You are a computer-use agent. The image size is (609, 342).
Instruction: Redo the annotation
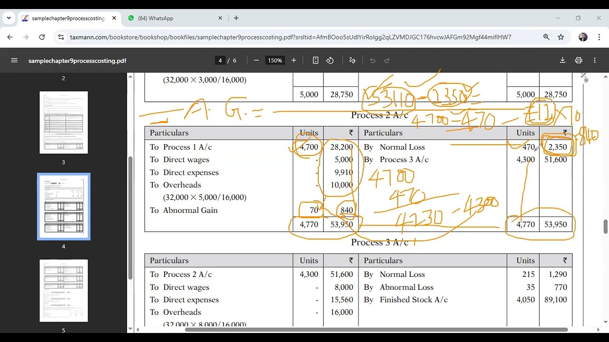[387, 60]
